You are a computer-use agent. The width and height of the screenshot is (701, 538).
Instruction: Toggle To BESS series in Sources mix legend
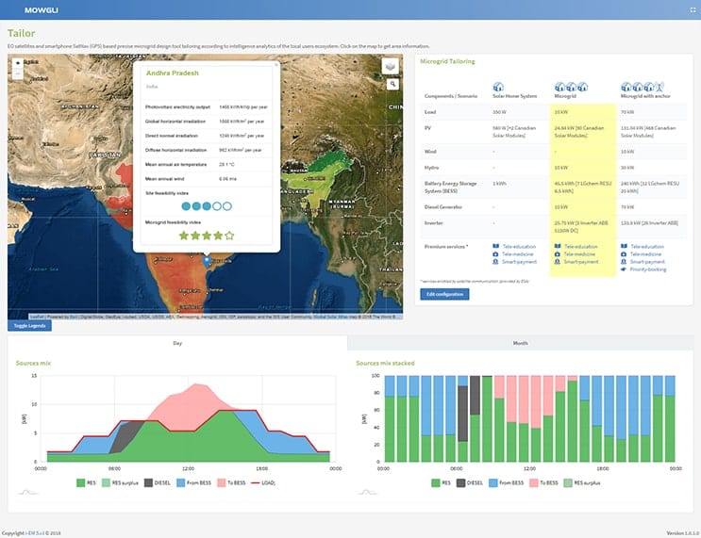[231, 482]
